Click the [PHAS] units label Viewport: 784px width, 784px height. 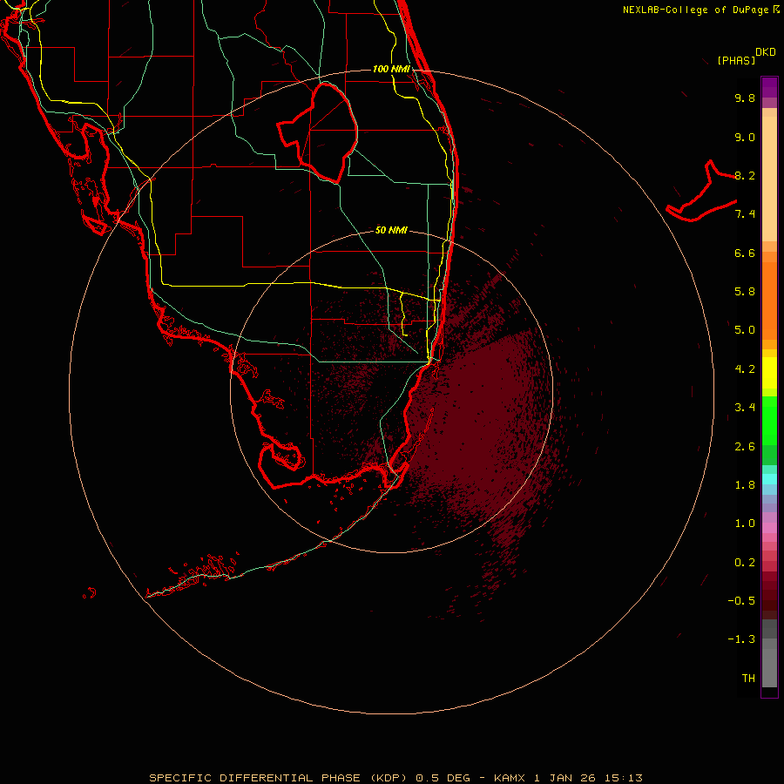tap(736, 60)
